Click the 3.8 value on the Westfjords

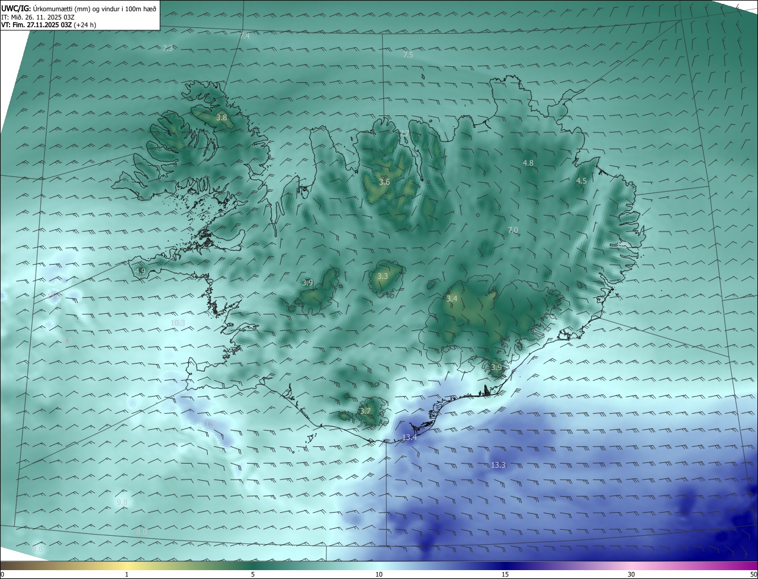pyautogui.click(x=221, y=118)
